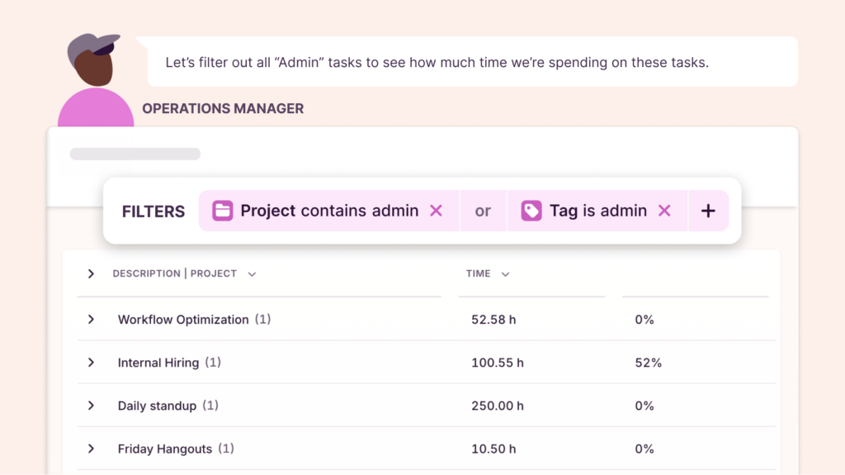The image size is (845, 475).
Task: Open the Description | Project column dropdown
Action: 252,274
